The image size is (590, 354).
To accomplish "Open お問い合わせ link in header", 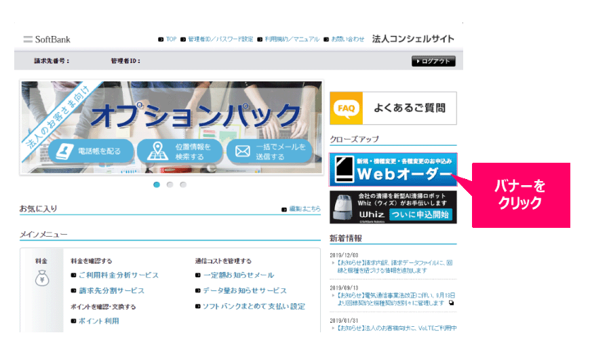I will 348,39.
